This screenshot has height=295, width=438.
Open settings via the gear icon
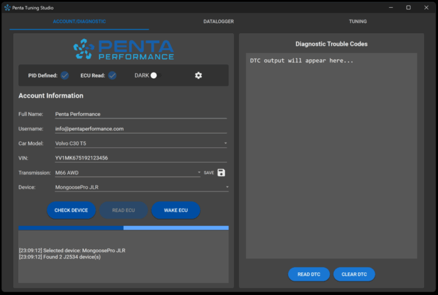tap(198, 75)
